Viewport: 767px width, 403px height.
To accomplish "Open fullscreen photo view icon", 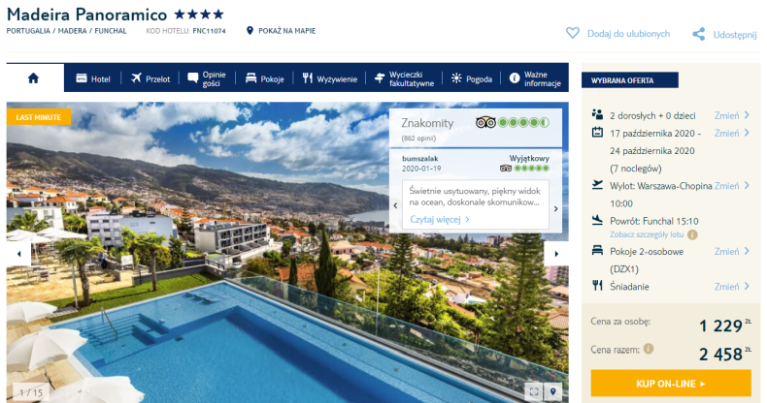I will pyautogui.click(x=534, y=391).
